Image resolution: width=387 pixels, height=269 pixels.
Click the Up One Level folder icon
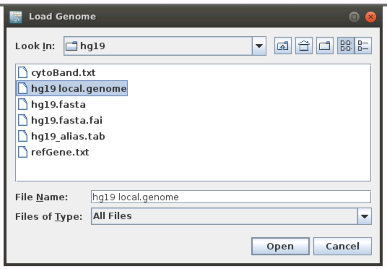click(x=283, y=46)
